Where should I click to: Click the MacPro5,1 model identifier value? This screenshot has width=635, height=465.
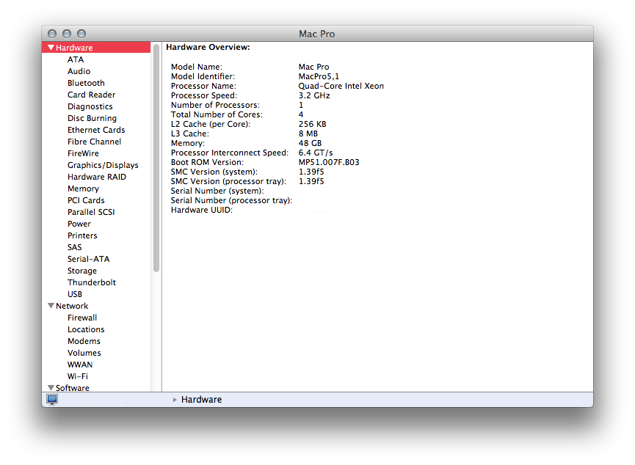point(319,76)
